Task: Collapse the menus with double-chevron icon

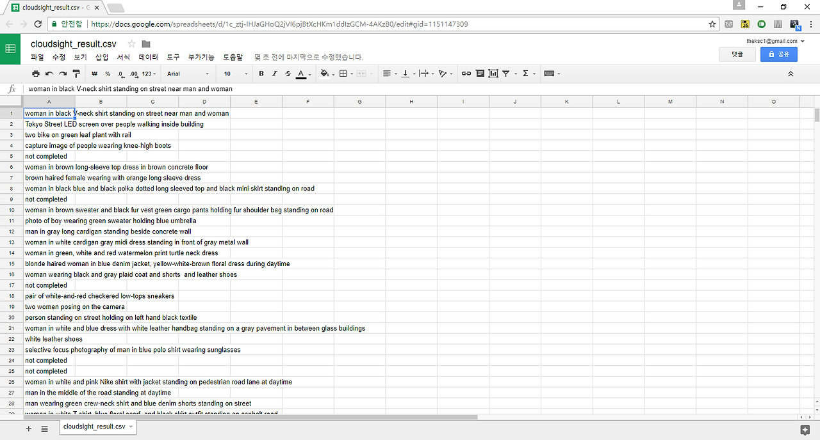Action: [791, 74]
